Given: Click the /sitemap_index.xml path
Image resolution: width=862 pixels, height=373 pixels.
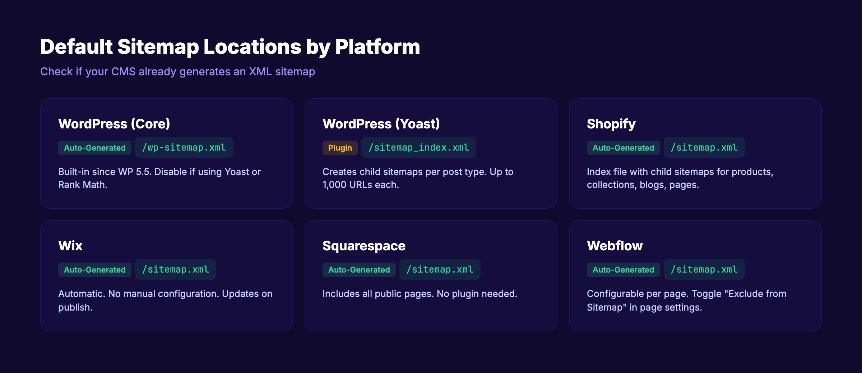Looking at the screenshot, I should (x=419, y=147).
